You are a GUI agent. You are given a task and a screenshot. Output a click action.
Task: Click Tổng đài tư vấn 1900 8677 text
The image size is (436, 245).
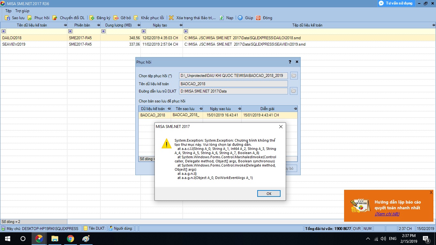[328, 229]
